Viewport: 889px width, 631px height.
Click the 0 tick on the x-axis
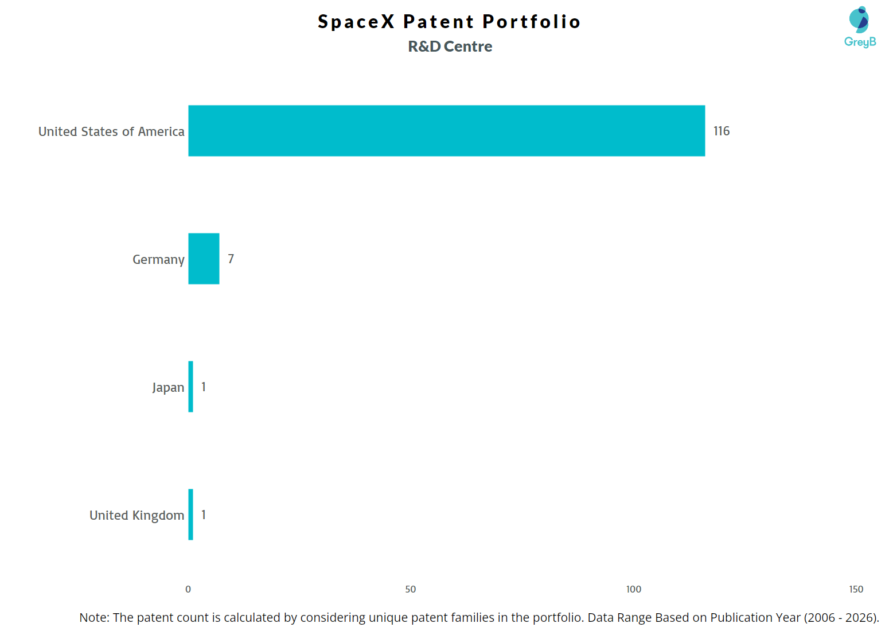[188, 589]
